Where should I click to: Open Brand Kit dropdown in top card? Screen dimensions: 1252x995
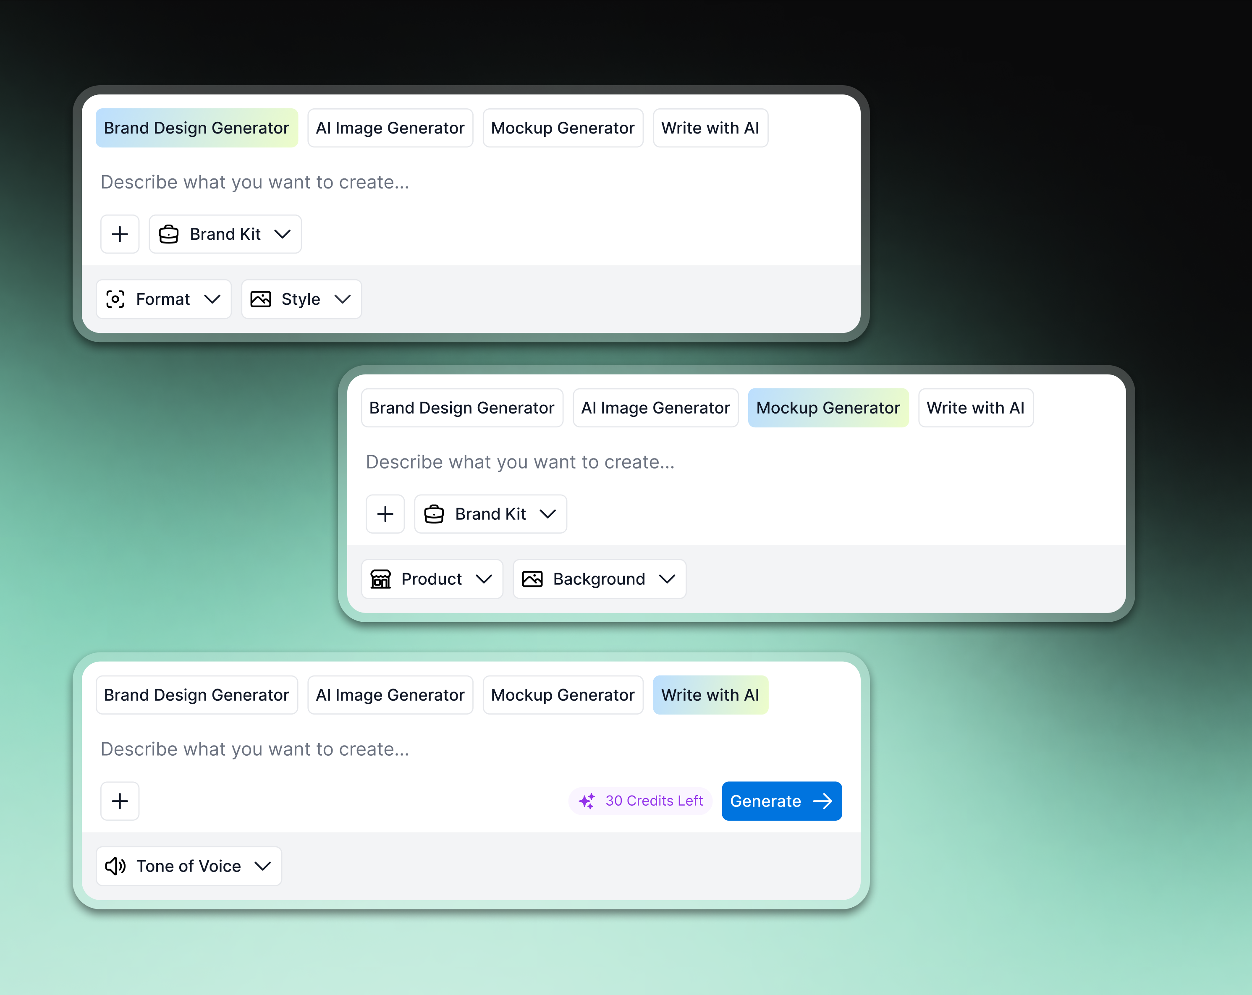(x=225, y=234)
